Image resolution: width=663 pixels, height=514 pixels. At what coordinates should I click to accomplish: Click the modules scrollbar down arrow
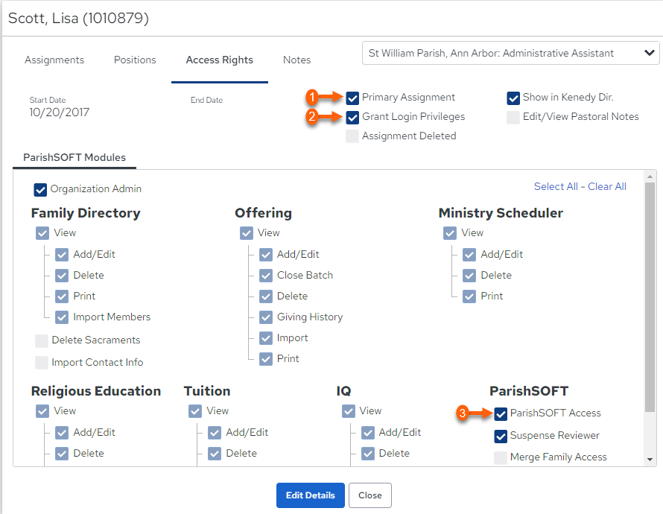pyautogui.click(x=650, y=460)
